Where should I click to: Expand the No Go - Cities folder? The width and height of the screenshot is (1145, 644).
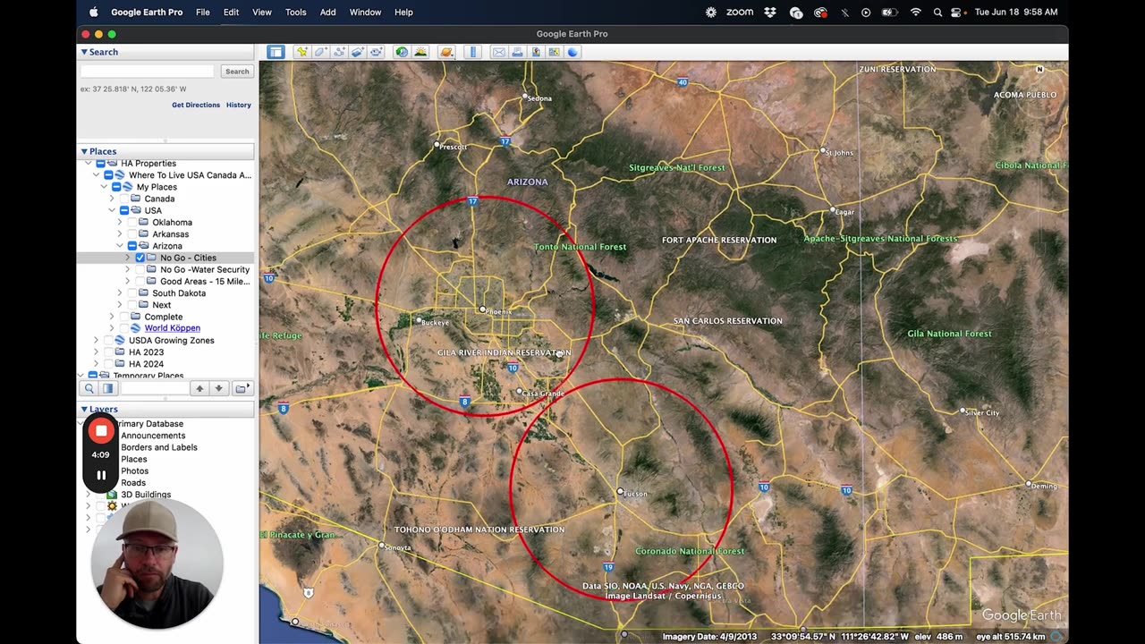(127, 258)
